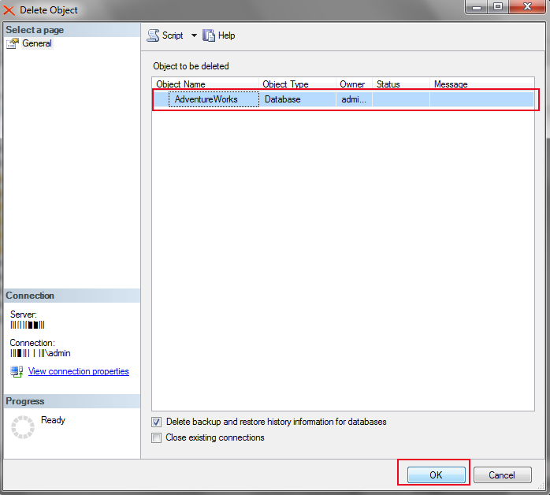Click the connection properties icon

click(x=17, y=371)
